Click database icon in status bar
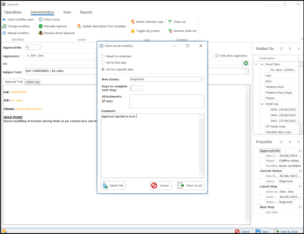 pos(5,231)
